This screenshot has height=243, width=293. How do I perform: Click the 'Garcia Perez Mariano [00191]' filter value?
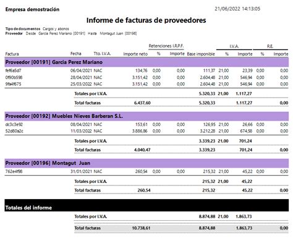tap(62, 33)
